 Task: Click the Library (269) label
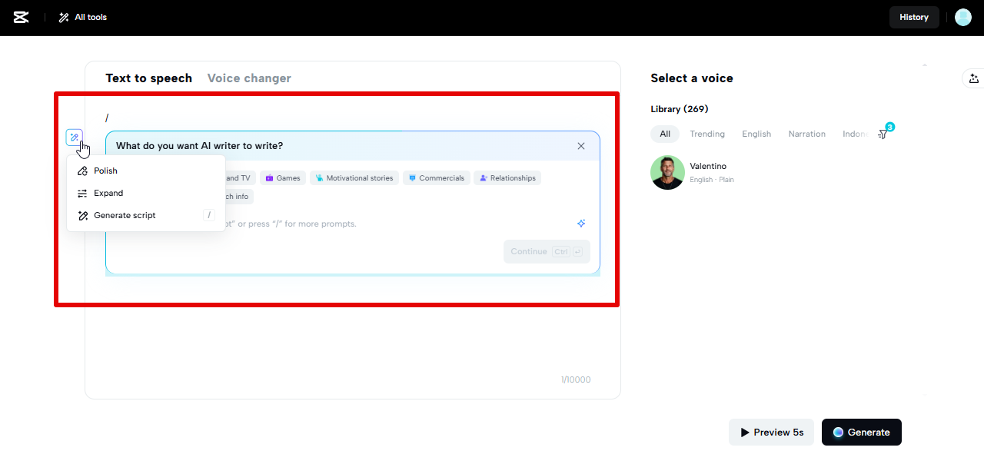680,109
